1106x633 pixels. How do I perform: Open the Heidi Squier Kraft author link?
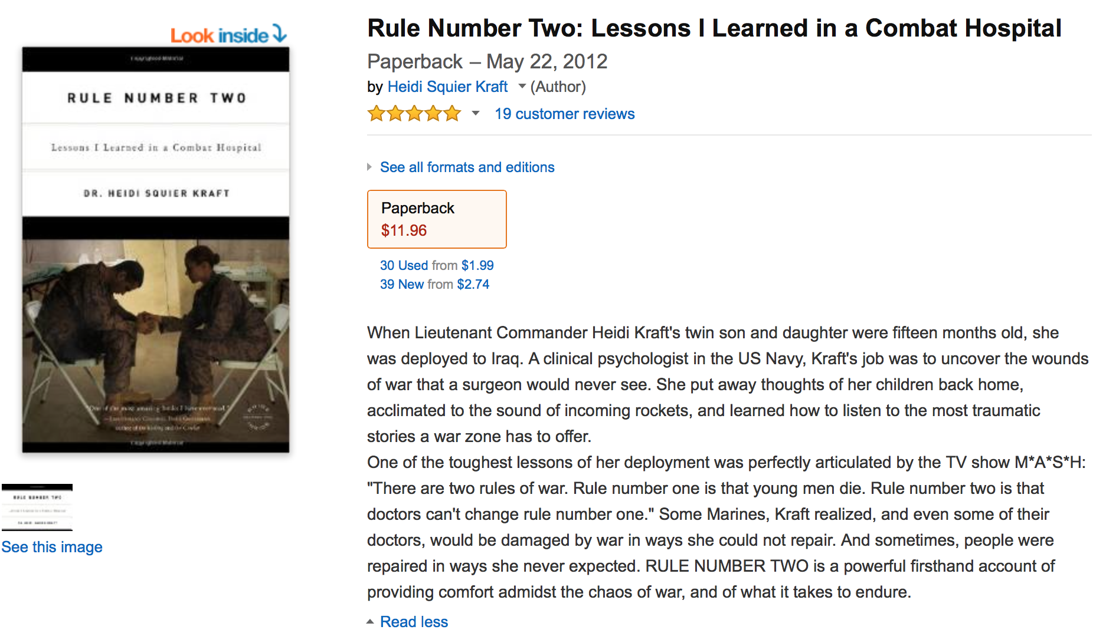[x=447, y=87]
